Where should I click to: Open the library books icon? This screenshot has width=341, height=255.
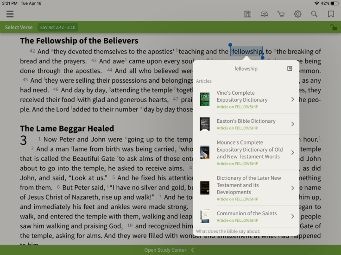(x=247, y=14)
